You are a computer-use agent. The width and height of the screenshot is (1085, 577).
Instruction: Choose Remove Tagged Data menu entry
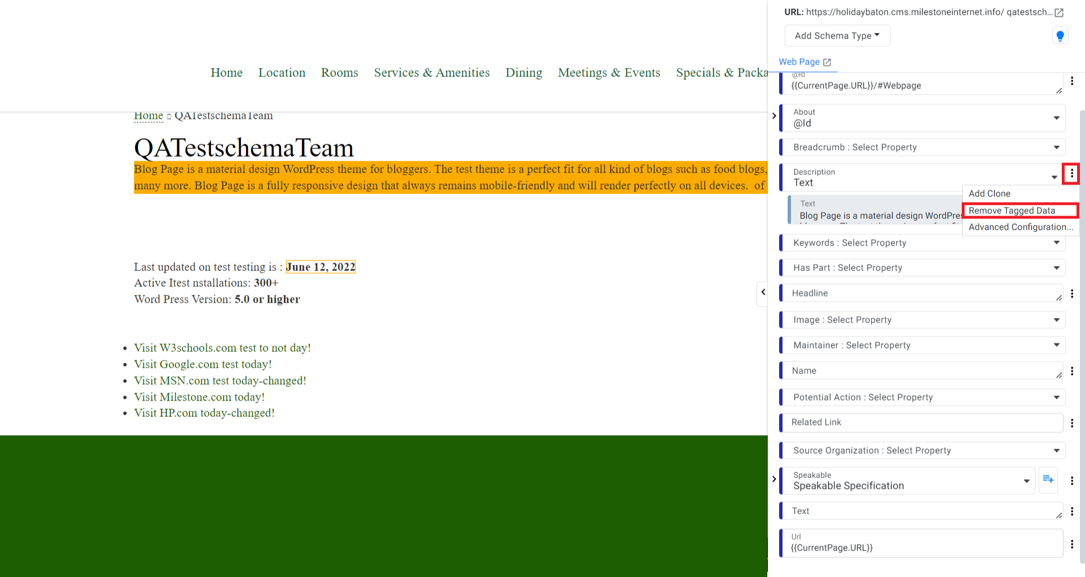[1021, 210]
